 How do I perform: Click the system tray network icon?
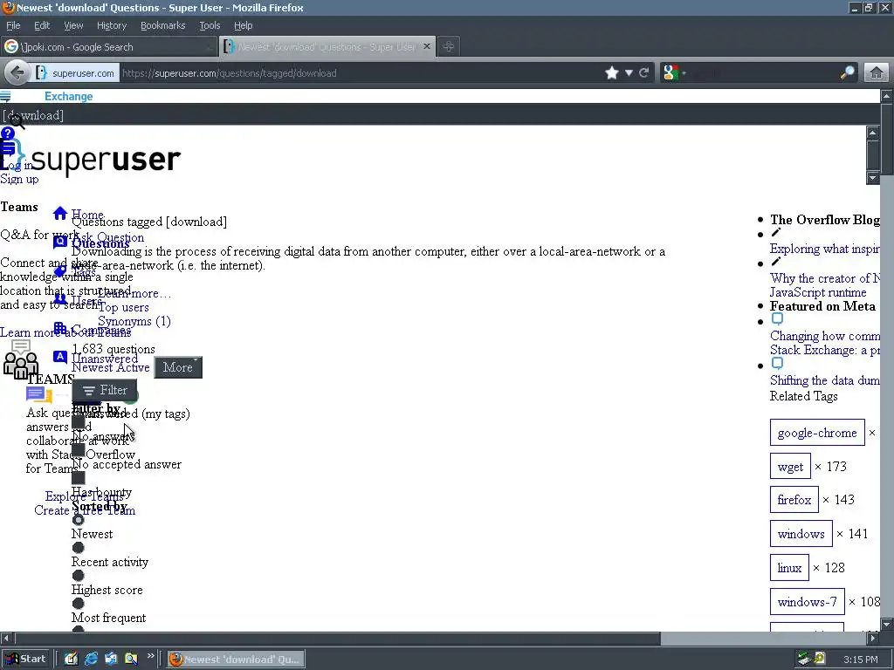804,660
